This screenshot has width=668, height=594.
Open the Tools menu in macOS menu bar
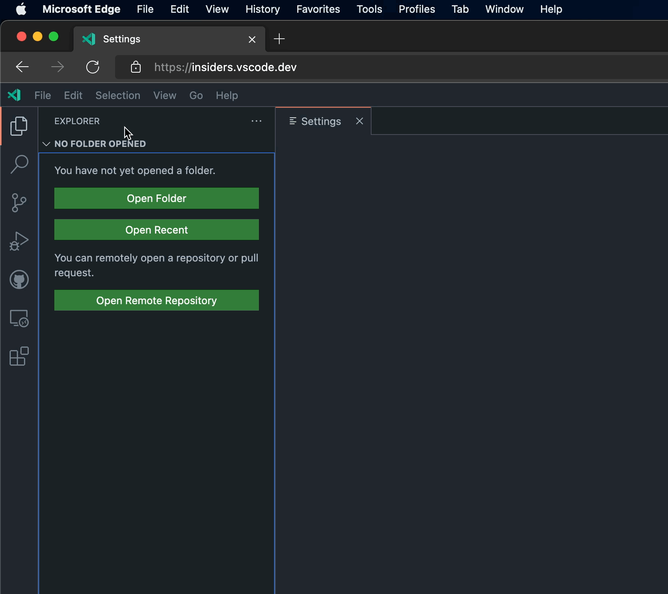coord(369,9)
